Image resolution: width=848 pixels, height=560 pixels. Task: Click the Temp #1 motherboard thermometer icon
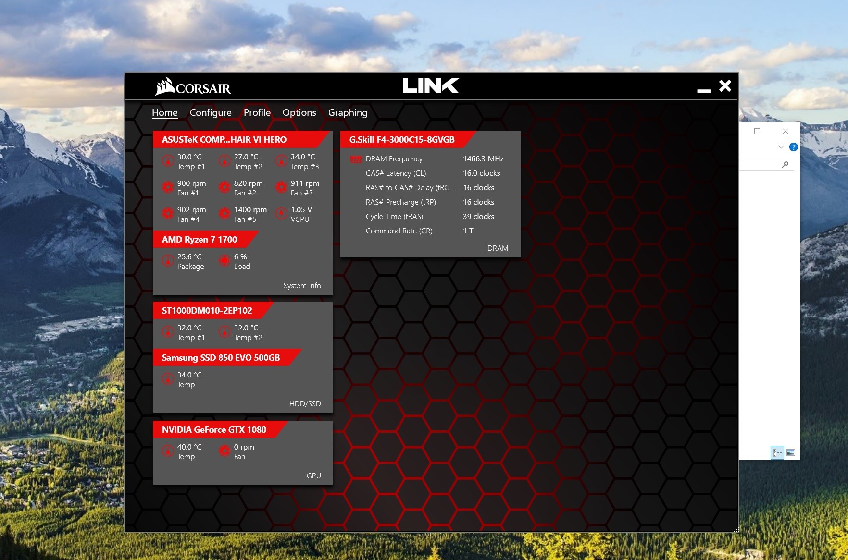[168, 161]
